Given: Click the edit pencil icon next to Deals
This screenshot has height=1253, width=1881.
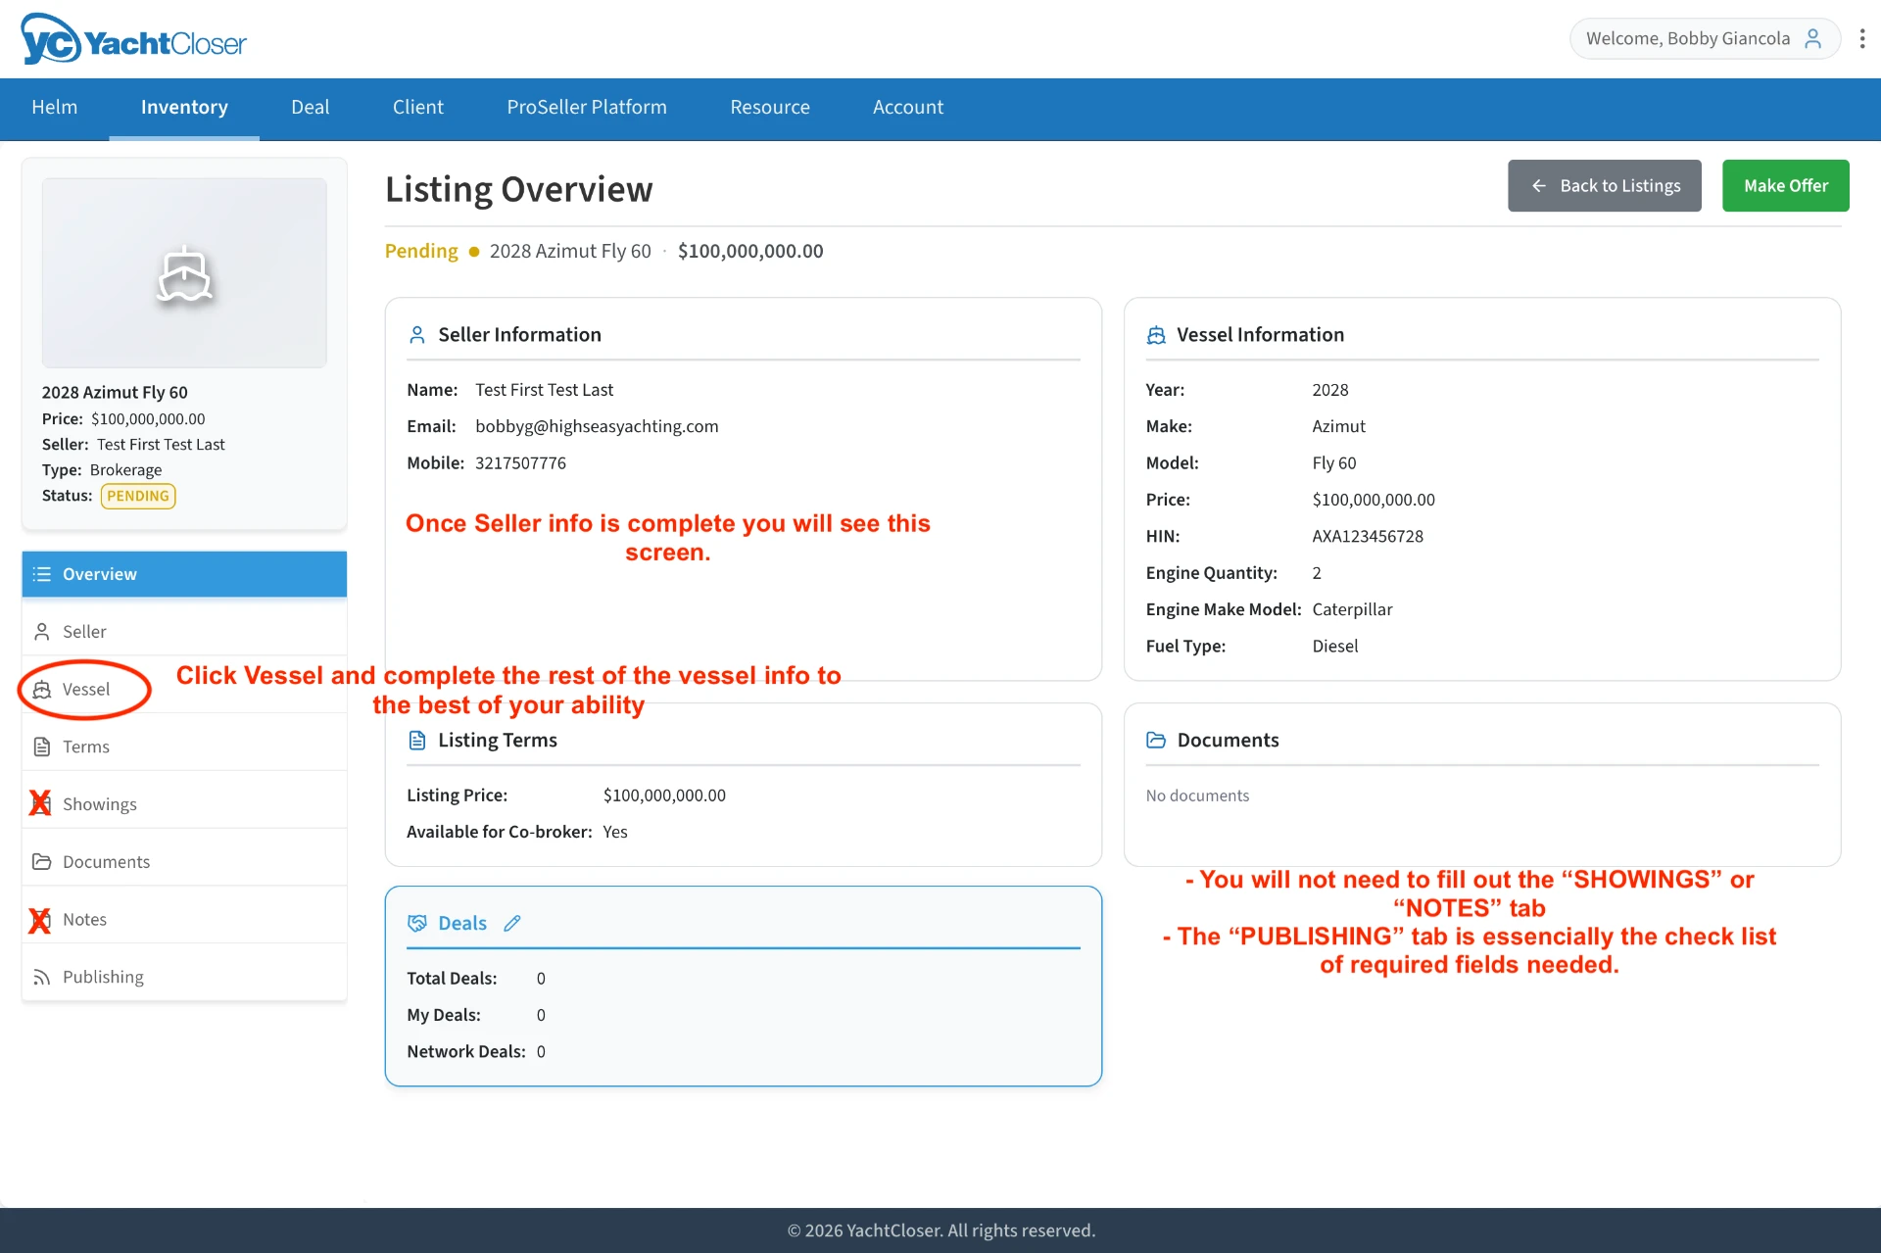Looking at the screenshot, I should [x=512, y=923].
